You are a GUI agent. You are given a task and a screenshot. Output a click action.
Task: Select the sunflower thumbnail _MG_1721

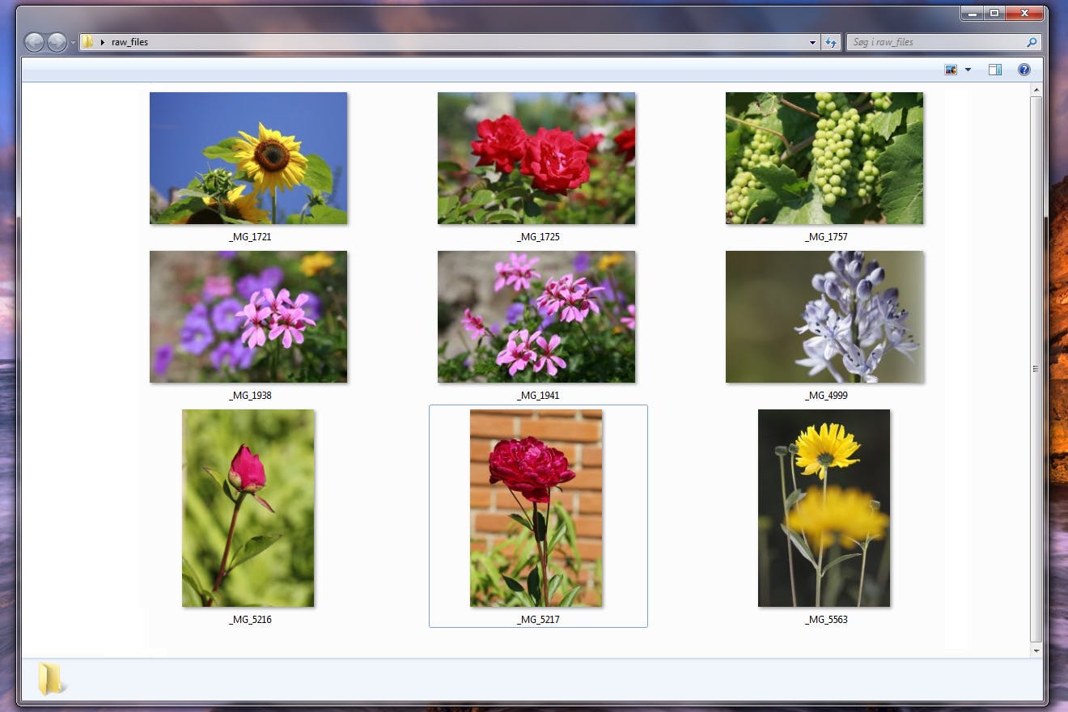click(248, 158)
